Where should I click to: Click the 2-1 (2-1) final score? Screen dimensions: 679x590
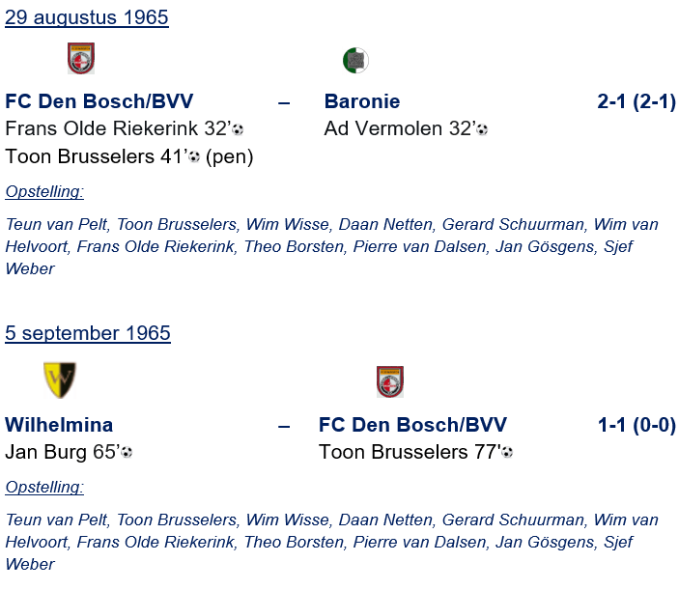(x=636, y=101)
